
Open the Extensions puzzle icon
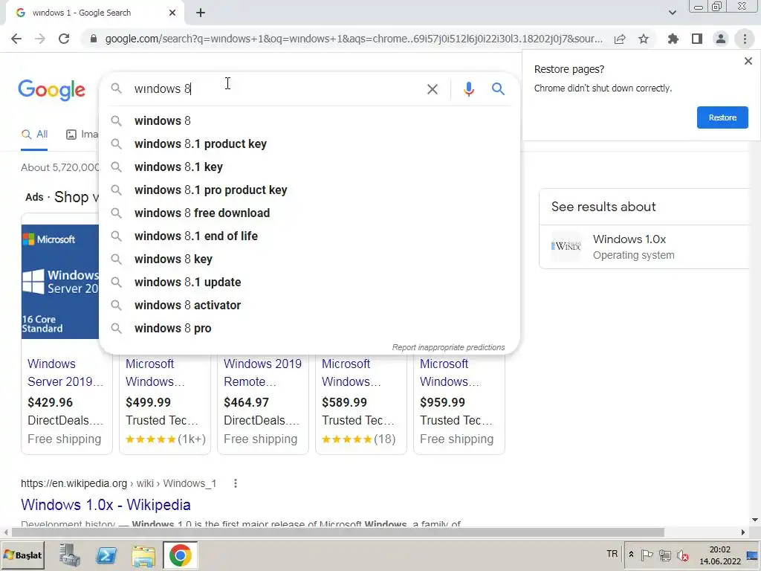click(x=673, y=39)
